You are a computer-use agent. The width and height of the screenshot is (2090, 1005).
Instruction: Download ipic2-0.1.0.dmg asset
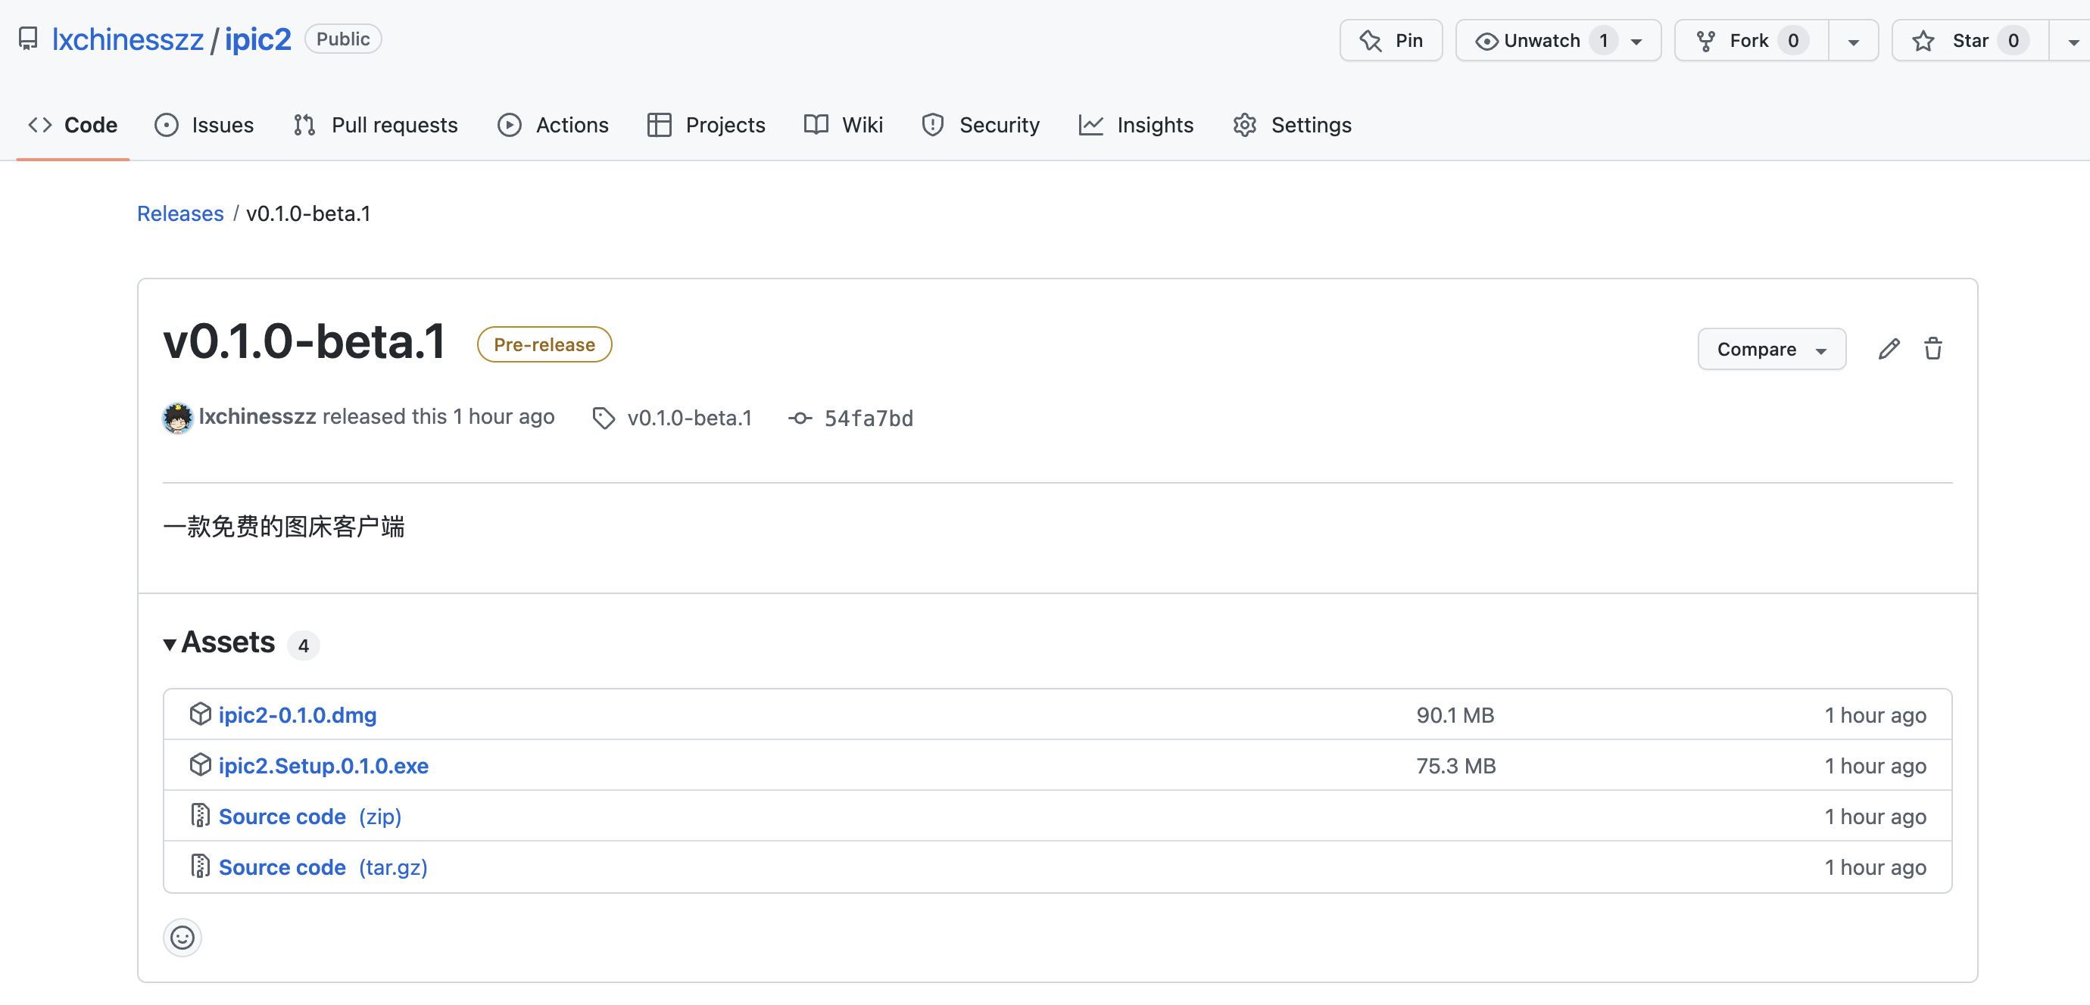pos(297,714)
